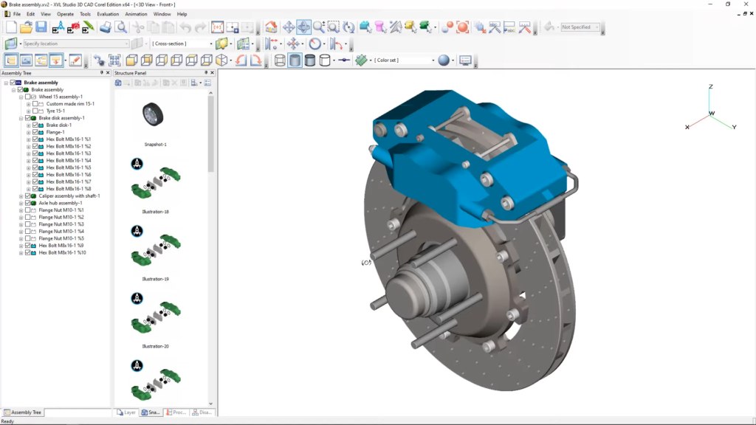Select the pan/move view tool
The width and height of the screenshot is (756, 425).
point(289,28)
